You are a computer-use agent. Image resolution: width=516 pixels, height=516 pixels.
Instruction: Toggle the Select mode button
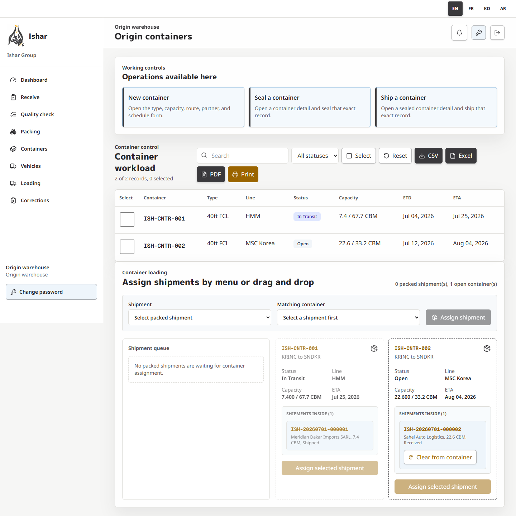click(359, 156)
